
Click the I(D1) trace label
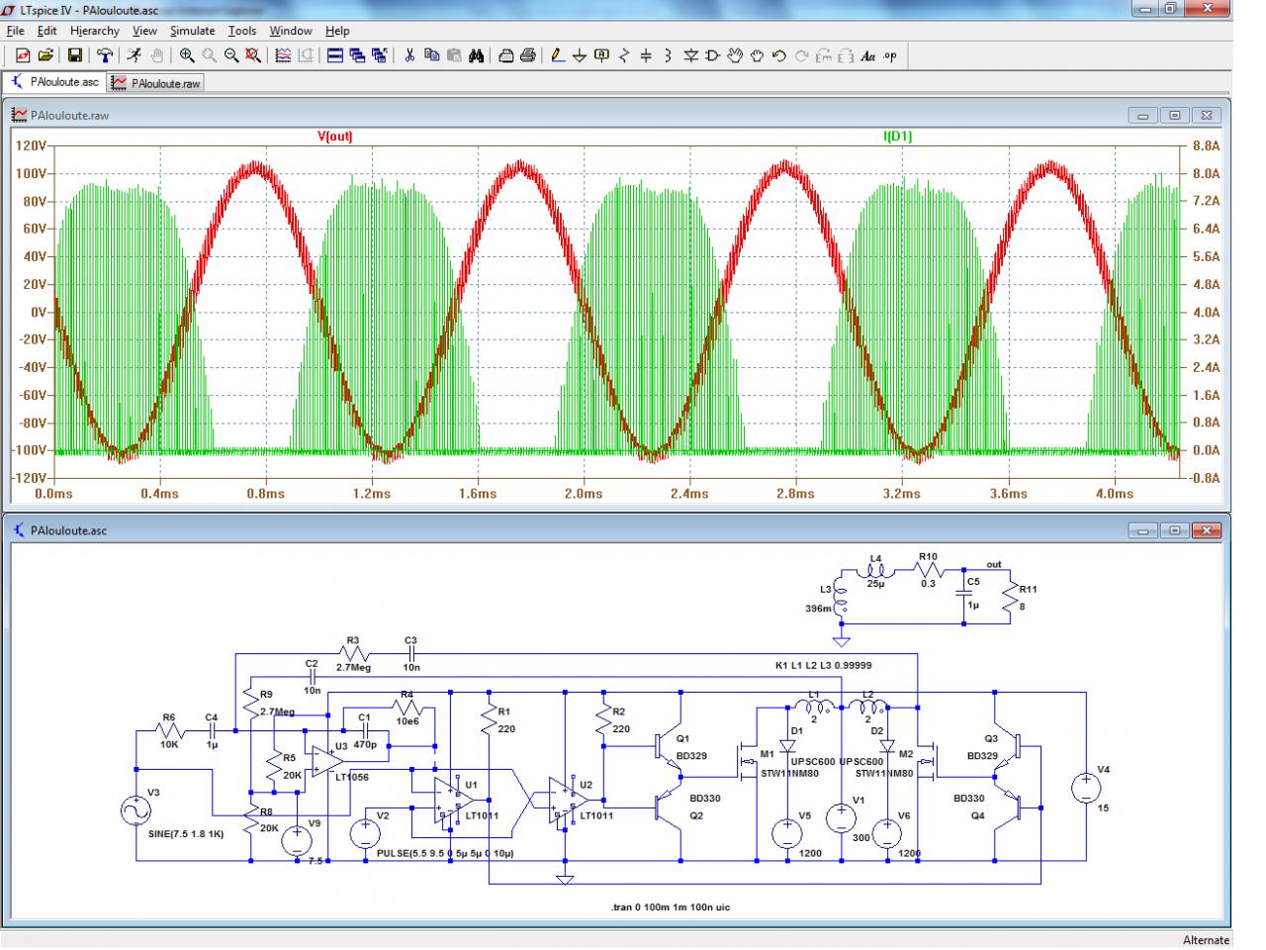click(897, 137)
